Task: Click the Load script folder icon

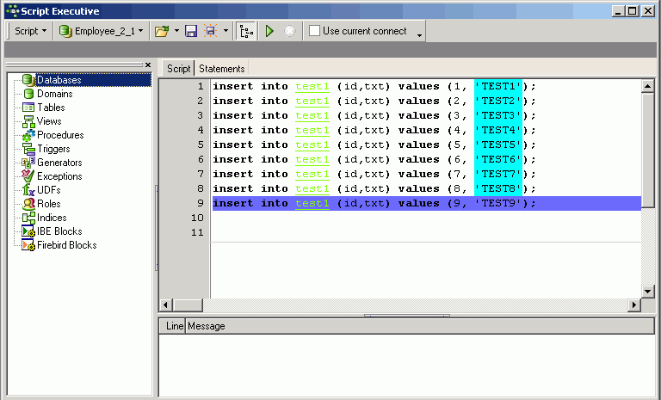Action: [162, 31]
